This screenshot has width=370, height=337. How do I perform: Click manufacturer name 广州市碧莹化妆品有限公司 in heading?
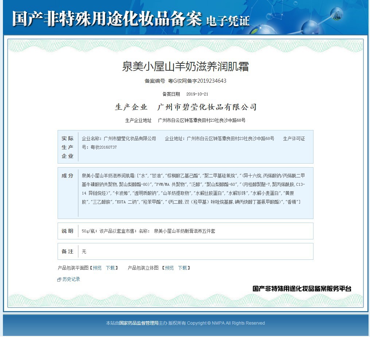207,107
